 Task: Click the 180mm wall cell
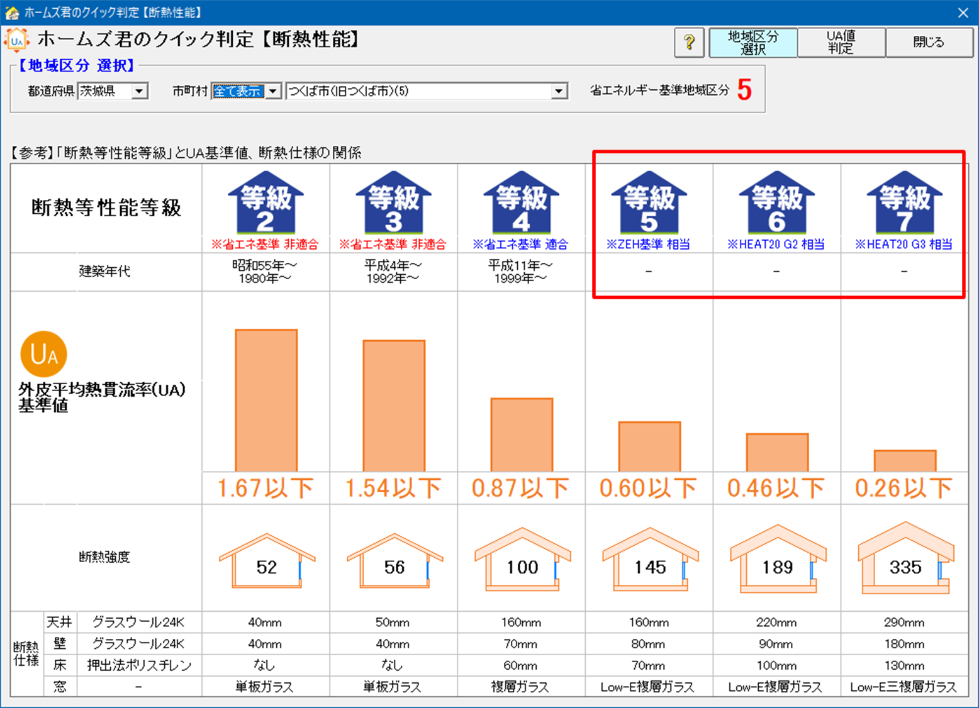tap(904, 644)
